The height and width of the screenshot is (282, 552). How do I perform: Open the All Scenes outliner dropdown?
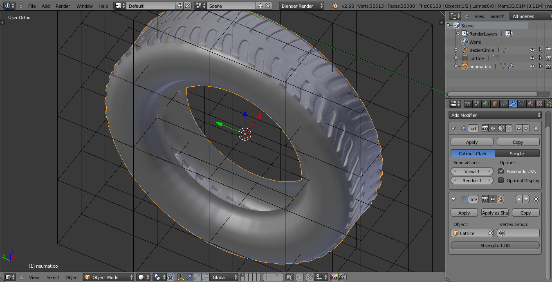tap(531, 16)
